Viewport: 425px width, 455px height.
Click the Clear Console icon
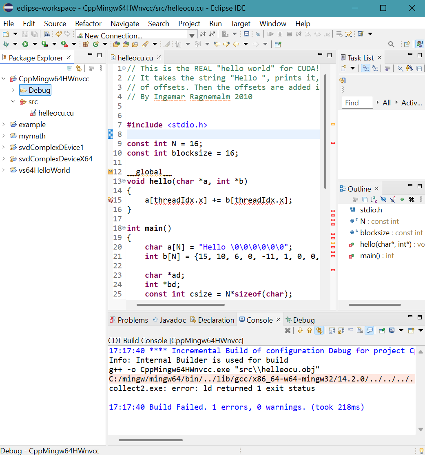point(360,330)
